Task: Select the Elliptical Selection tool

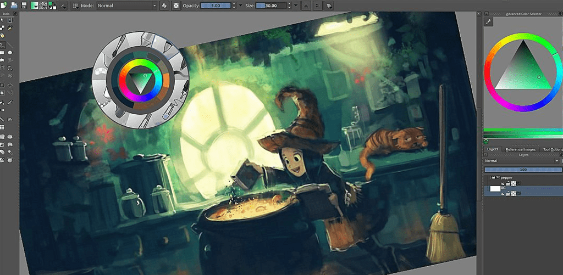Action: click(10, 137)
